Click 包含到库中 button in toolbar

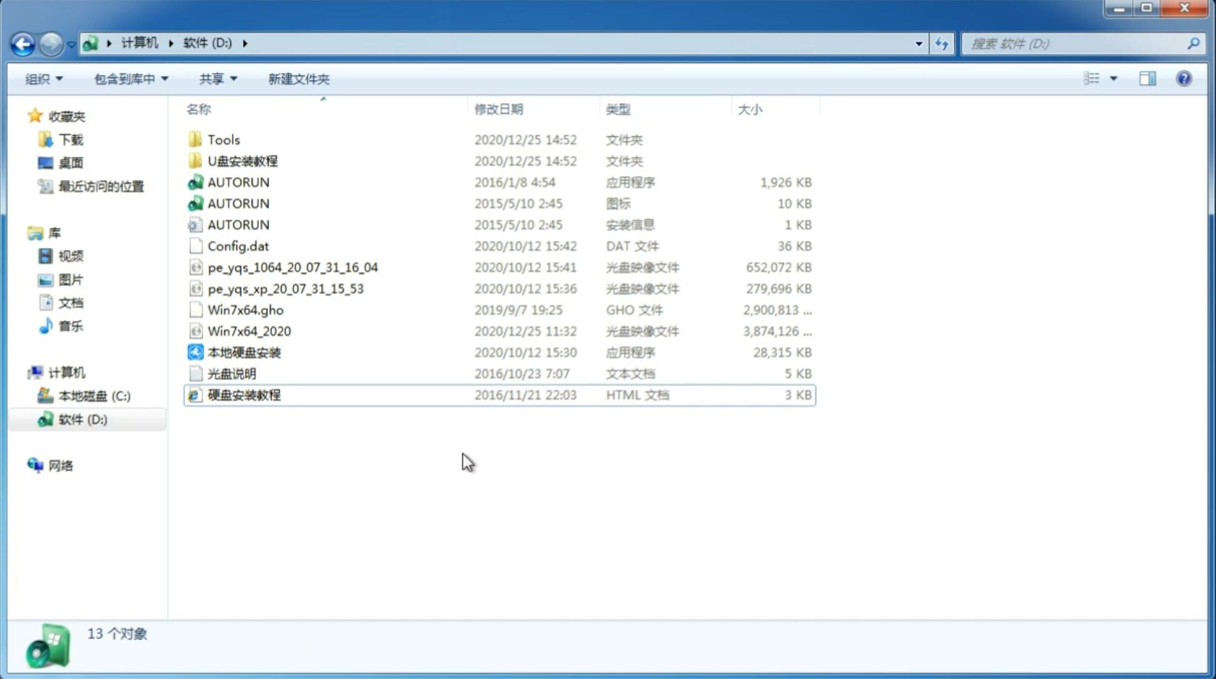[129, 79]
